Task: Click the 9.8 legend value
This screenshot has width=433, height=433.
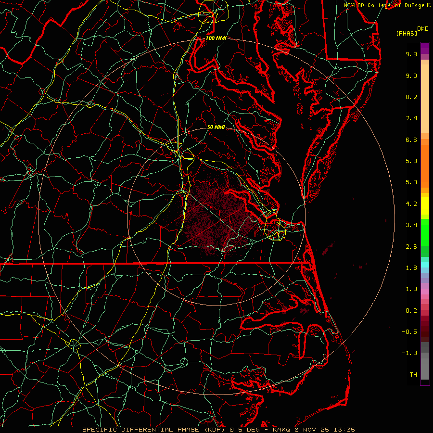Action: (x=411, y=54)
